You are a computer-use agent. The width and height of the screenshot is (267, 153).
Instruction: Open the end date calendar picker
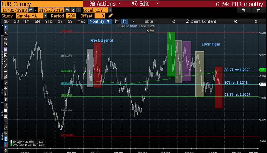coord(67,10)
